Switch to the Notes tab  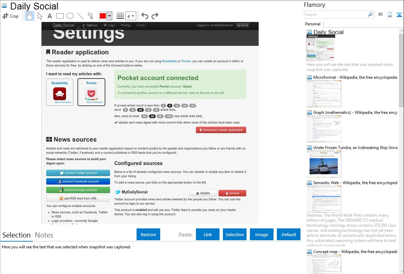(x=44, y=235)
